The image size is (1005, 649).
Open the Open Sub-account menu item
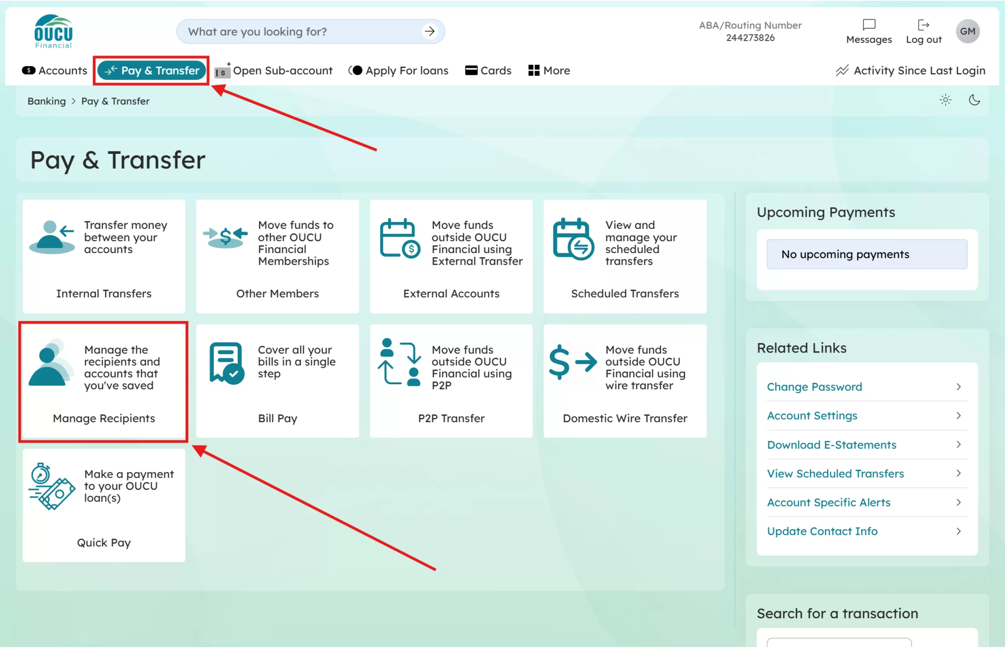coord(274,70)
